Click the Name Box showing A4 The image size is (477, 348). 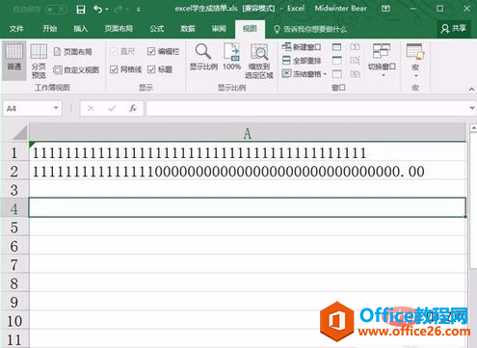click(x=28, y=109)
